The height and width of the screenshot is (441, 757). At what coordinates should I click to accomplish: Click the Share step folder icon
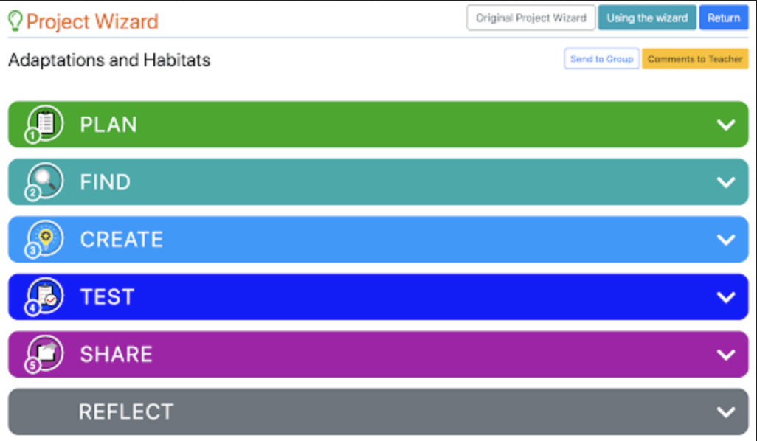click(45, 353)
